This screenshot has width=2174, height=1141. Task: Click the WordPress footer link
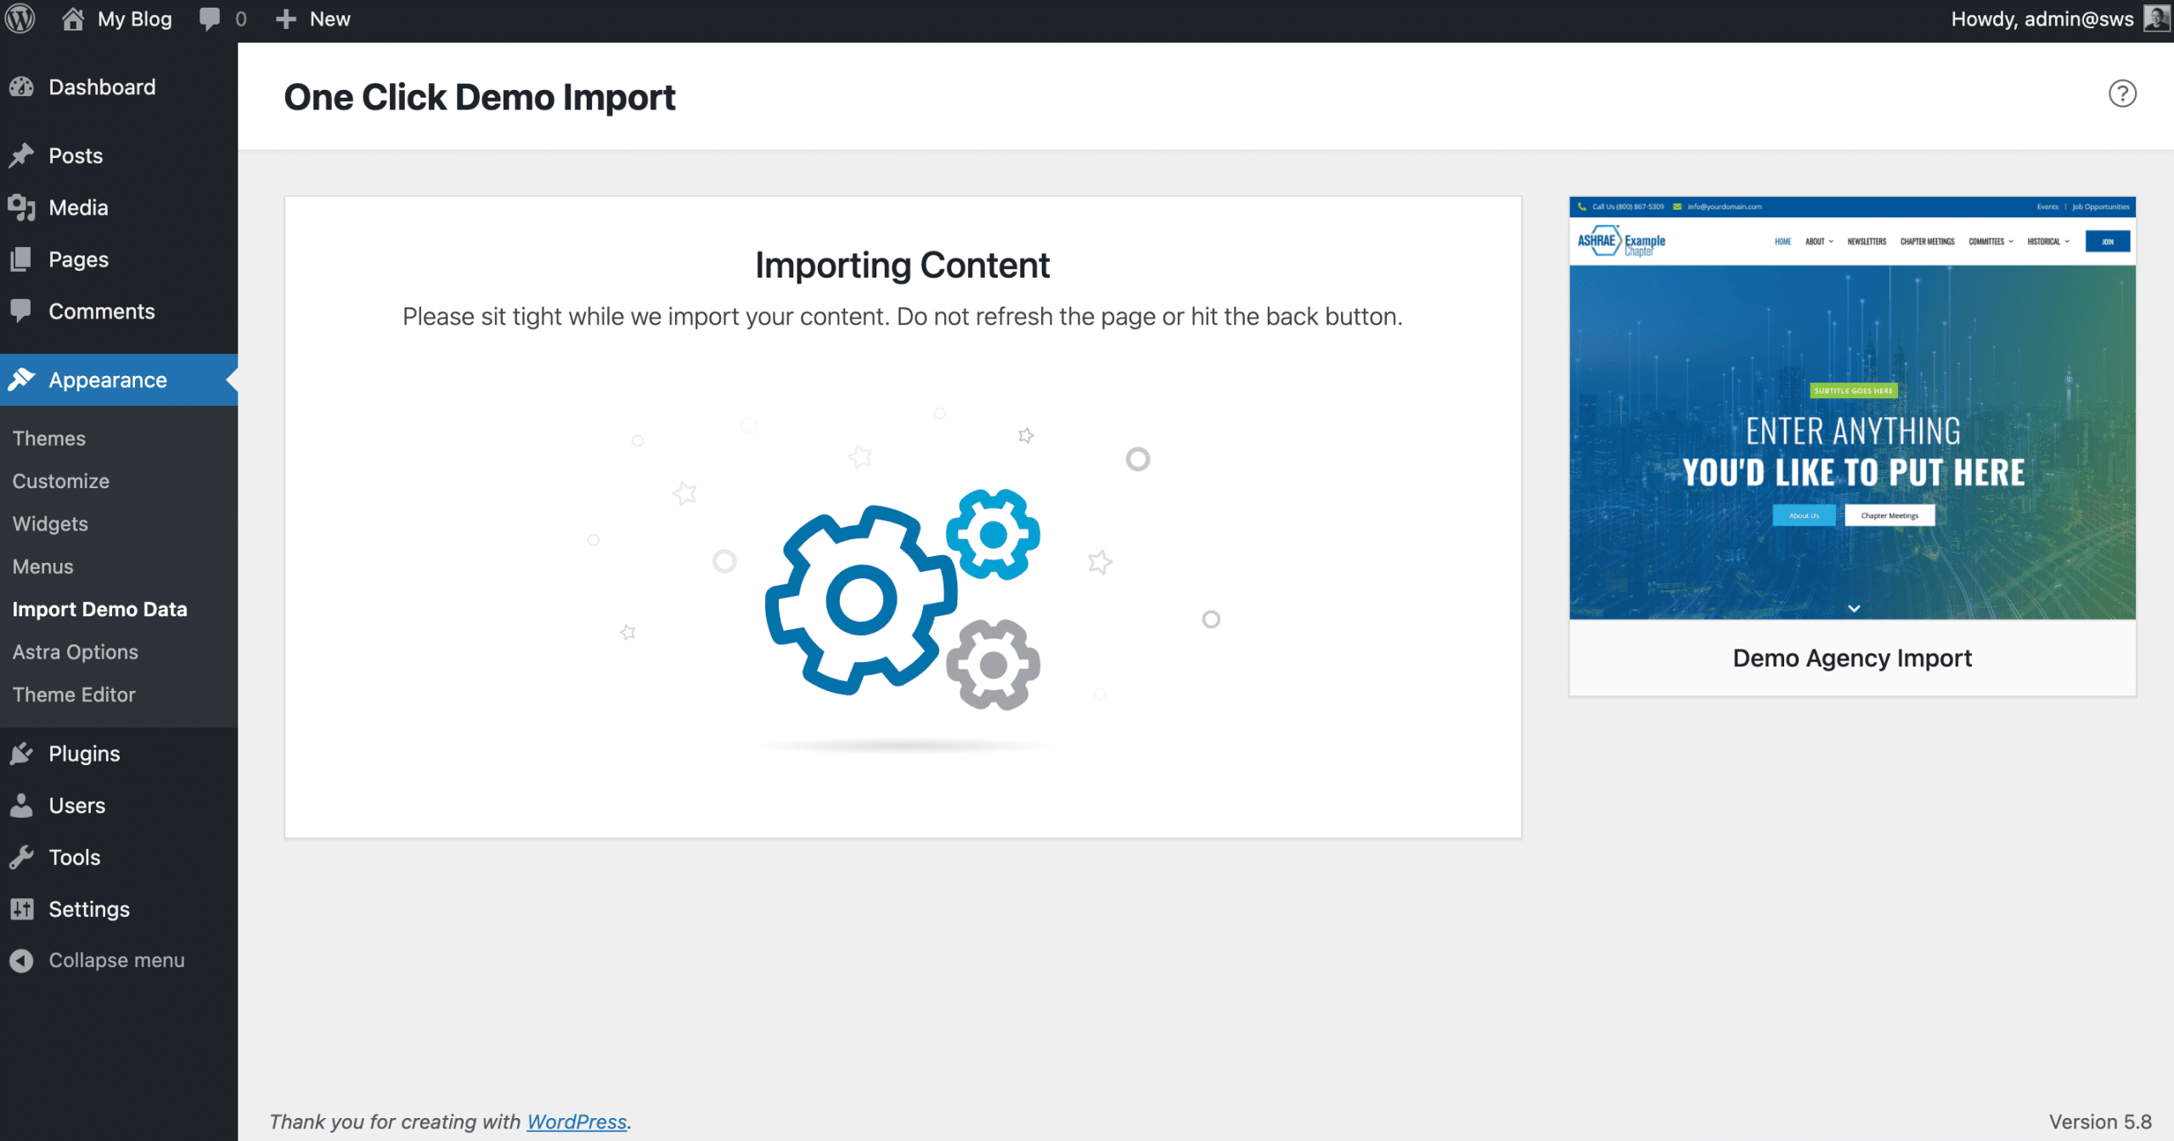tap(576, 1121)
